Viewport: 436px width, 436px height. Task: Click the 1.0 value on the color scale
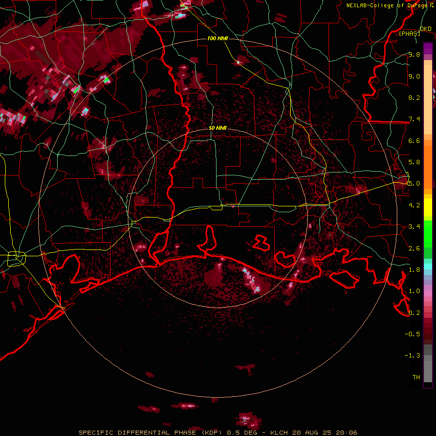(414, 291)
